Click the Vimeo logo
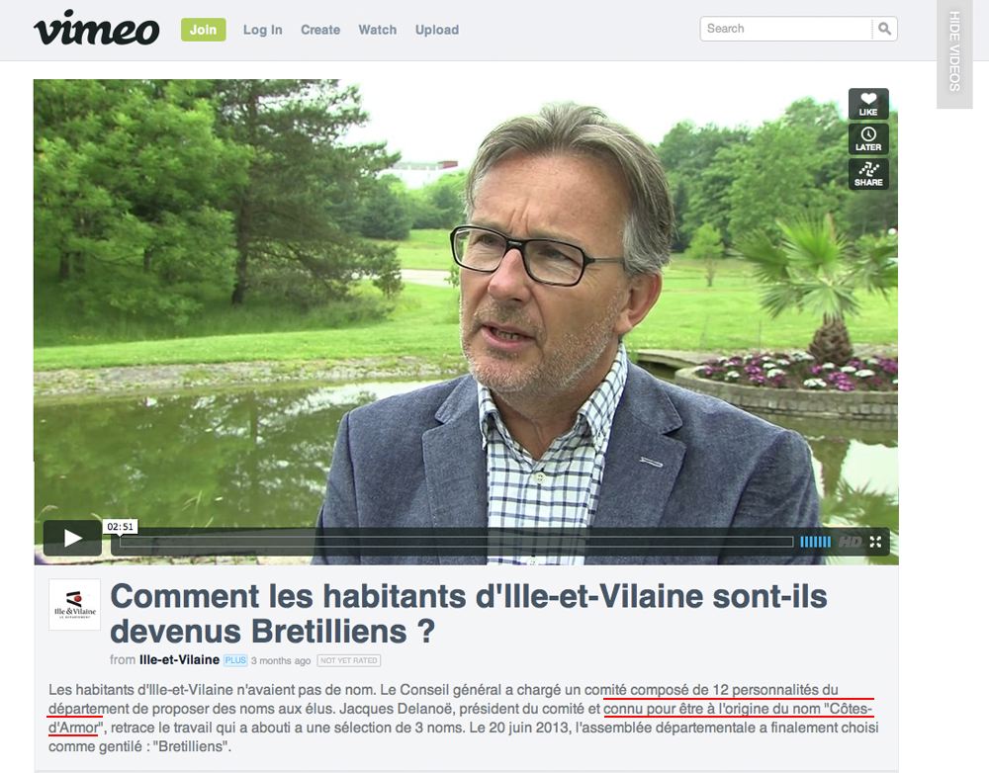Viewport: 989px width, 773px height. pos(96,29)
